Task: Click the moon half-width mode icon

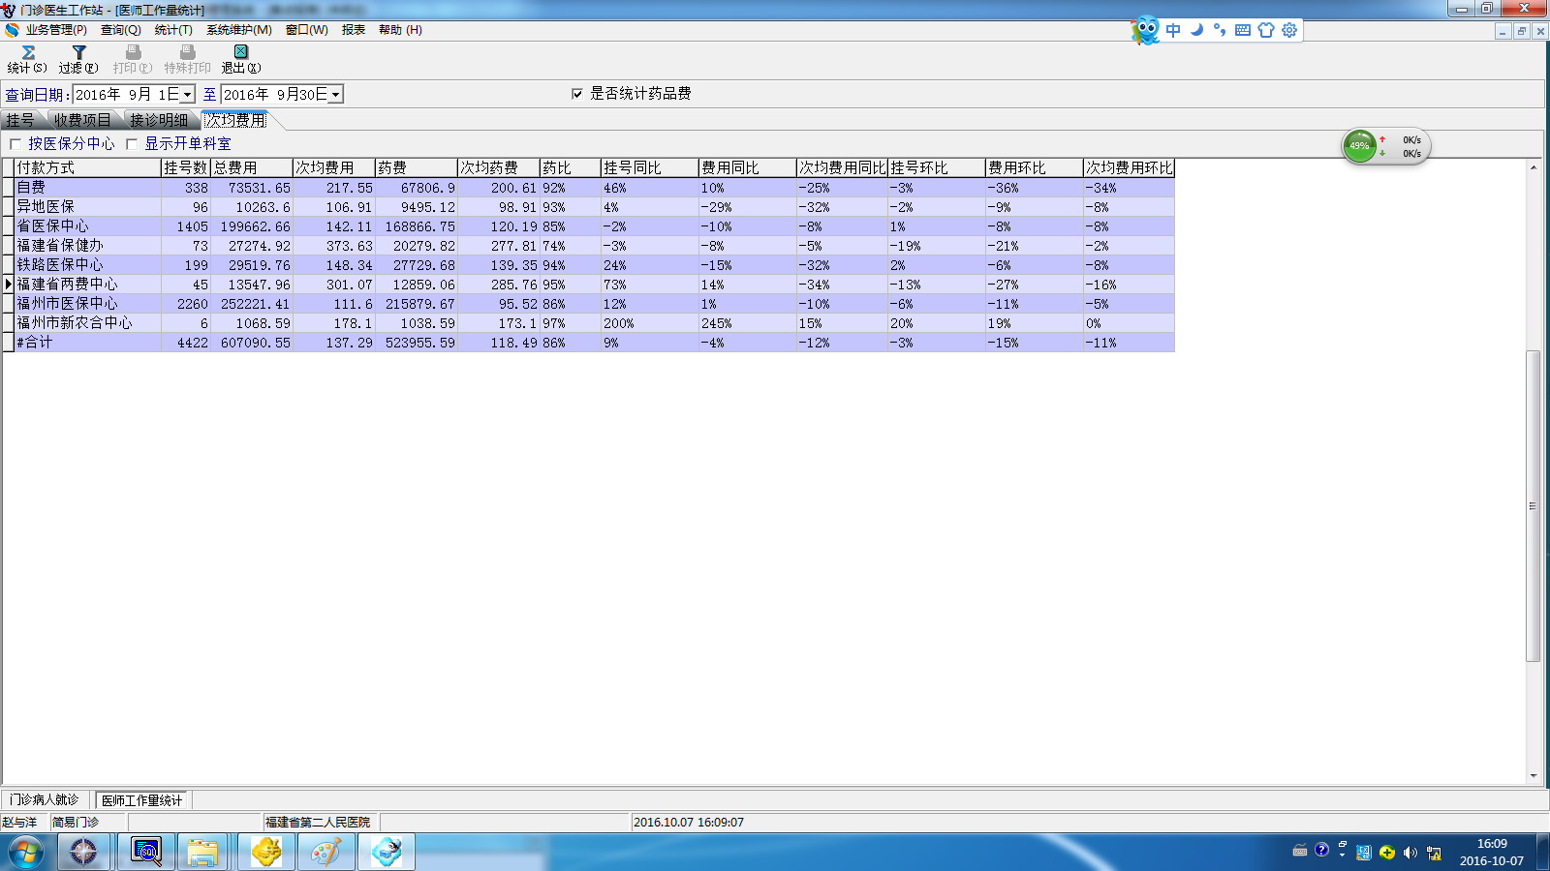Action: coord(1196,30)
